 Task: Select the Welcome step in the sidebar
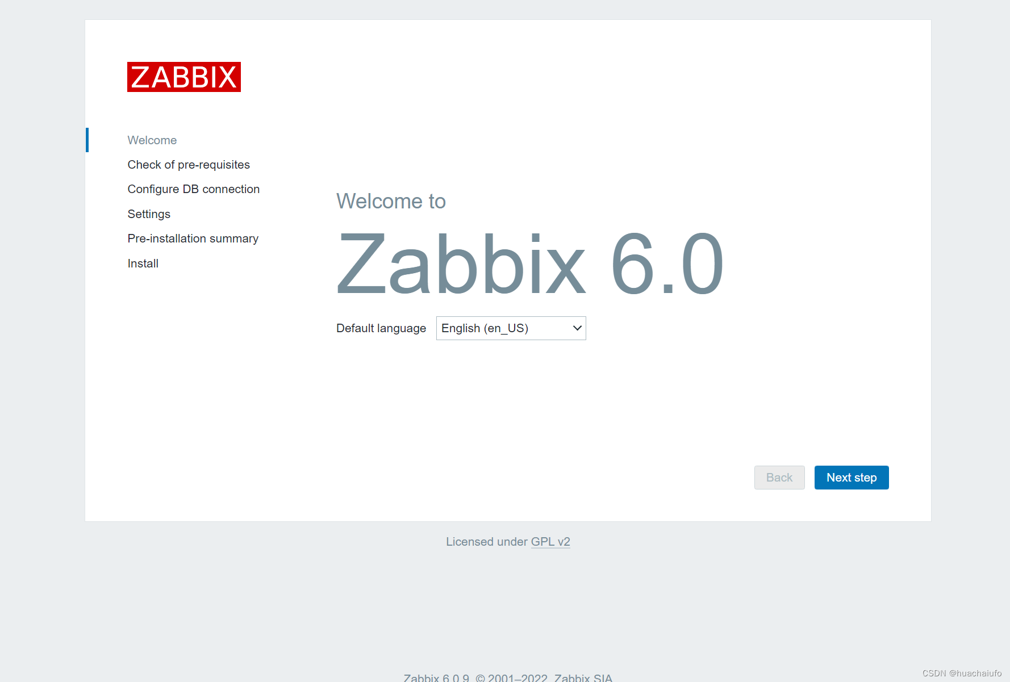point(152,140)
